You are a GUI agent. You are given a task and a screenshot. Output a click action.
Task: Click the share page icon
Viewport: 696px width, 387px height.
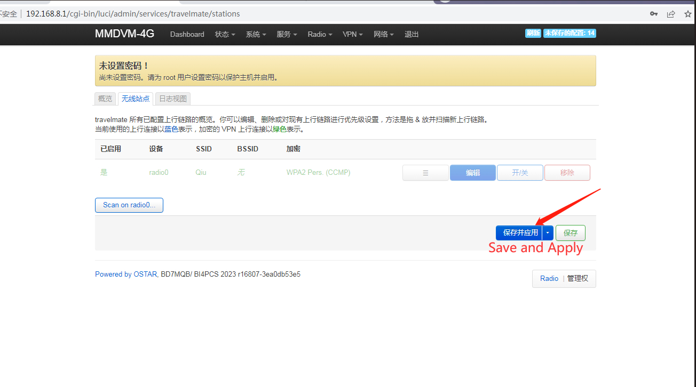click(x=671, y=14)
